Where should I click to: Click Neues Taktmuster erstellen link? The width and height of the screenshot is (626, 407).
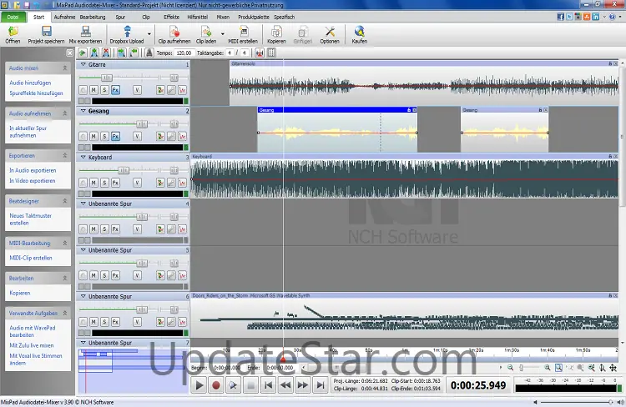point(31,219)
